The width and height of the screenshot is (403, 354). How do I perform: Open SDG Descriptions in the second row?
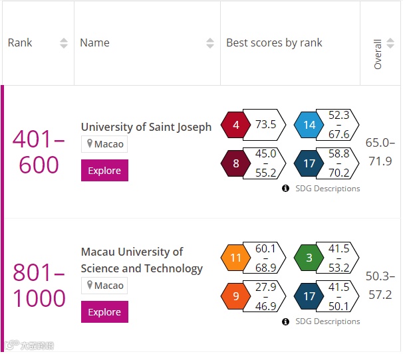coord(327,321)
